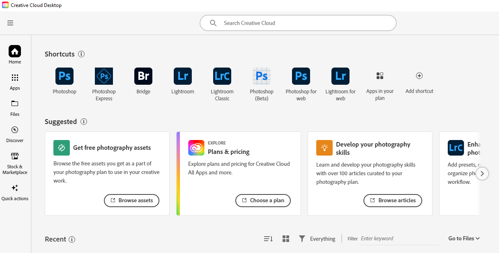The height and width of the screenshot is (253, 499).
Task: Click the Choose a plan button
Action: pyautogui.click(x=263, y=201)
